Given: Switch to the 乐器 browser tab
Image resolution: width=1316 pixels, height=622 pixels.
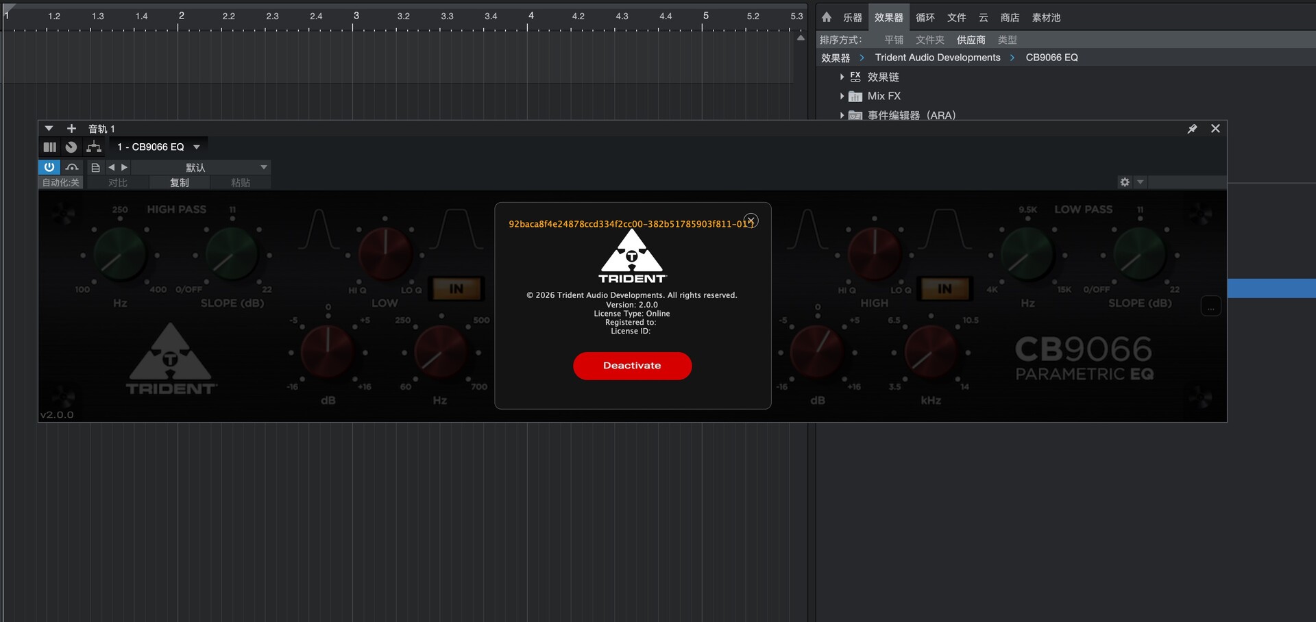Looking at the screenshot, I should click(x=853, y=17).
